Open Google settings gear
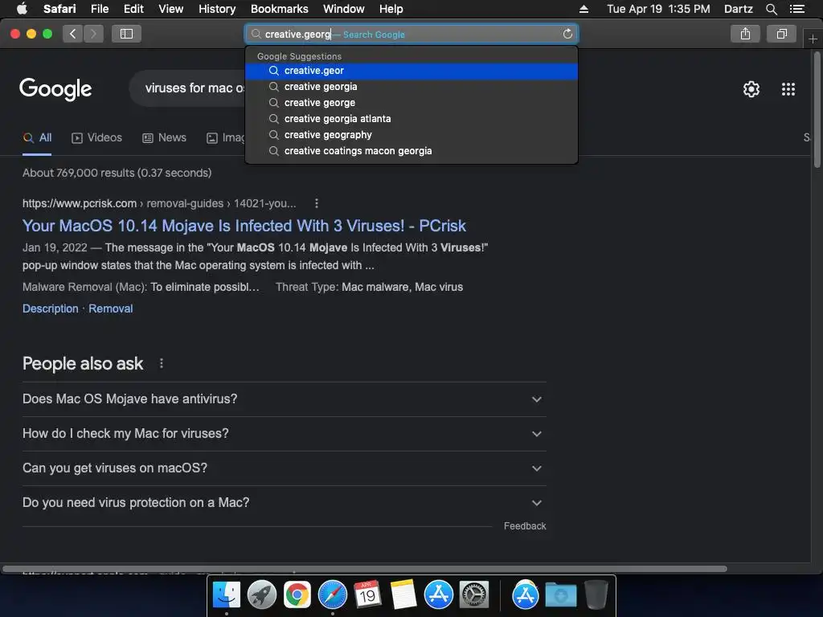Image resolution: width=823 pixels, height=617 pixels. coord(751,89)
